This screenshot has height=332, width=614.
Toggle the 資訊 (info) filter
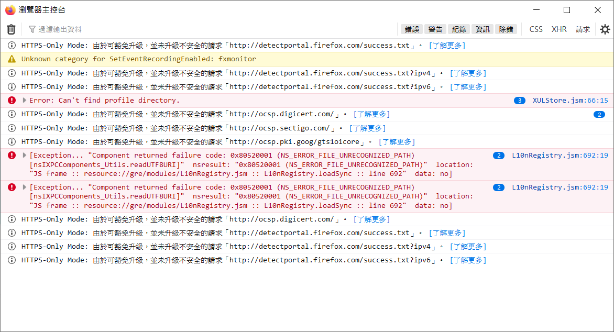pyautogui.click(x=483, y=29)
